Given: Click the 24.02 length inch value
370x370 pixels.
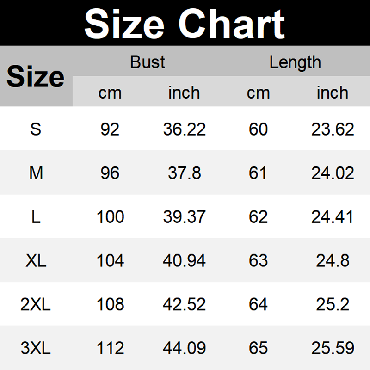Looking at the screenshot, I should 332,173.
